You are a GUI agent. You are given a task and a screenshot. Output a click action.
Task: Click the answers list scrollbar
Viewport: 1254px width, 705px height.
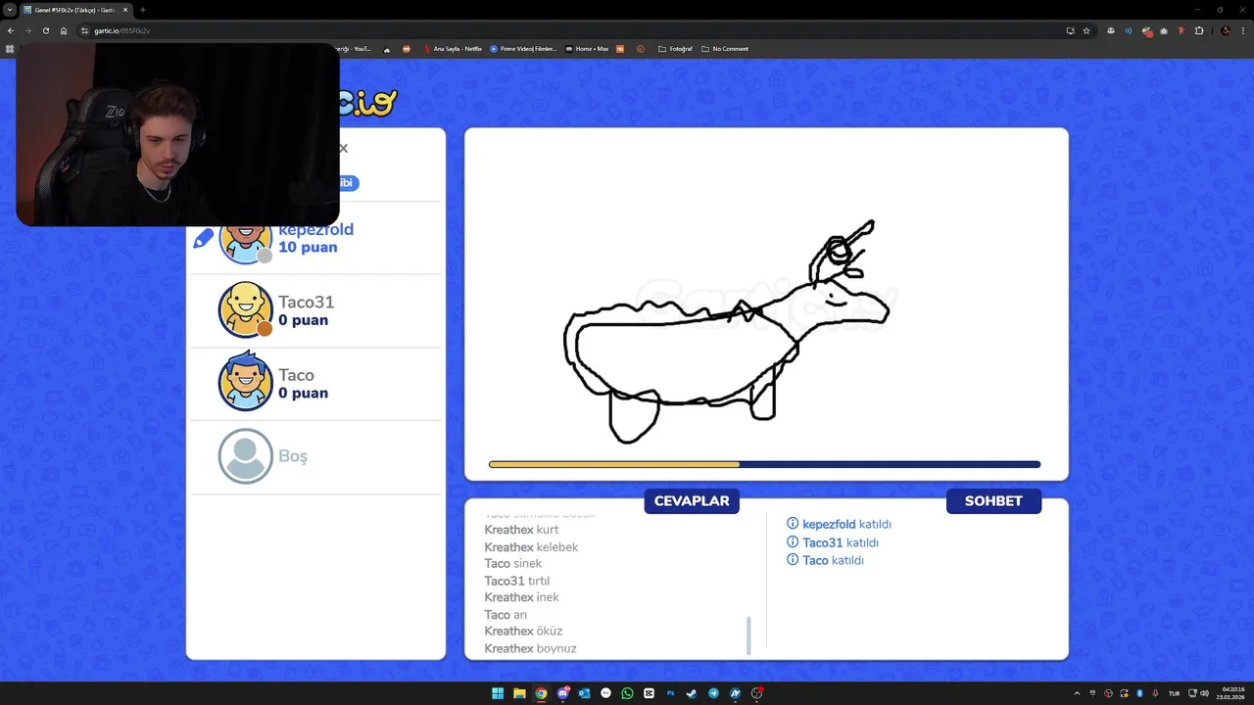pos(748,635)
